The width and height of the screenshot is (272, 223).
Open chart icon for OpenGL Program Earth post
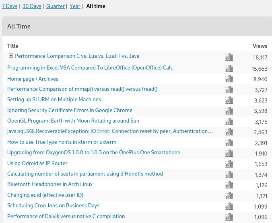pyautogui.click(x=229, y=121)
